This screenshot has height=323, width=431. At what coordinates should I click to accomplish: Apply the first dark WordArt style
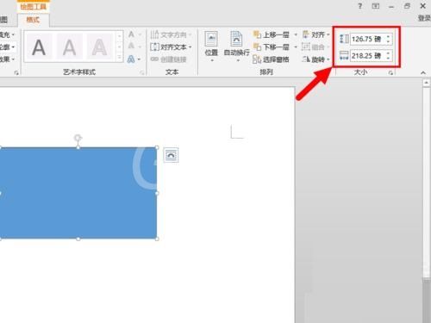click(x=39, y=47)
